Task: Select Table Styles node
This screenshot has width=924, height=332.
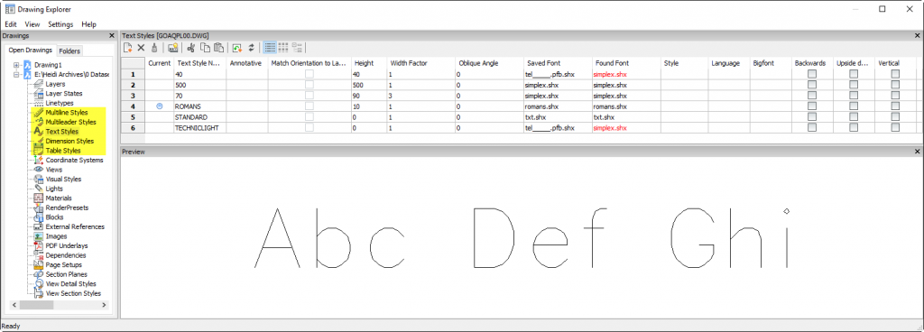Action: tap(63, 150)
